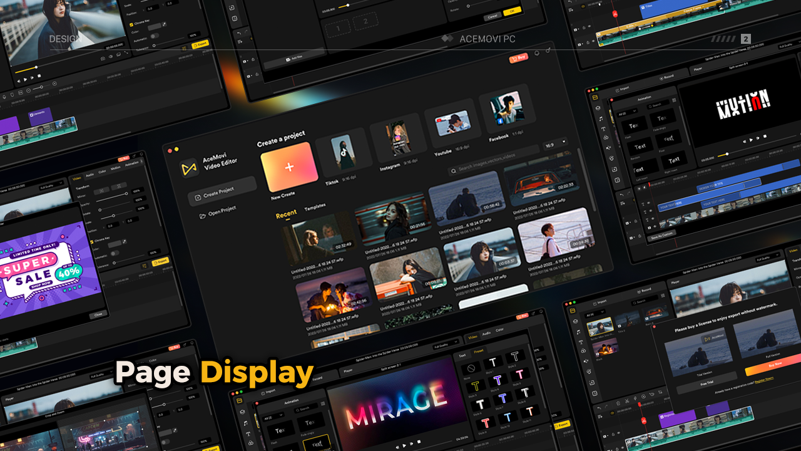This screenshot has width=801, height=451.
Task: Open the split-screen icon in MOTION window sidebar
Action: [x=617, y=180]
